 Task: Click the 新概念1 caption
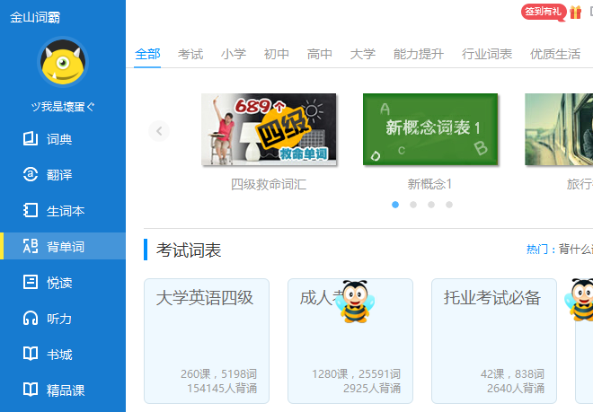click(429, 184)
